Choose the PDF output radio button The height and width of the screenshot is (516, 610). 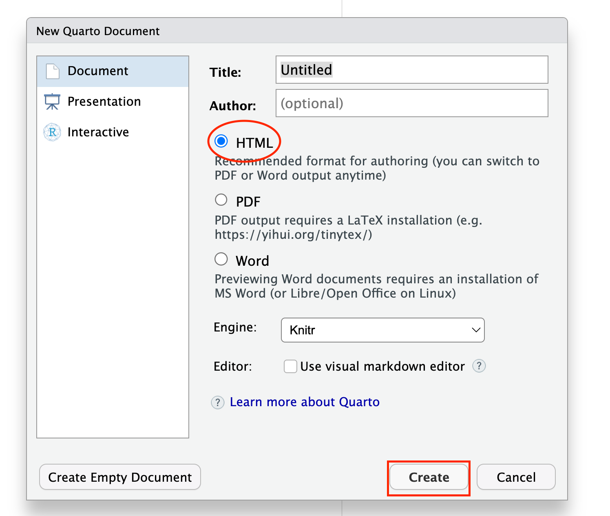point(221,200)
